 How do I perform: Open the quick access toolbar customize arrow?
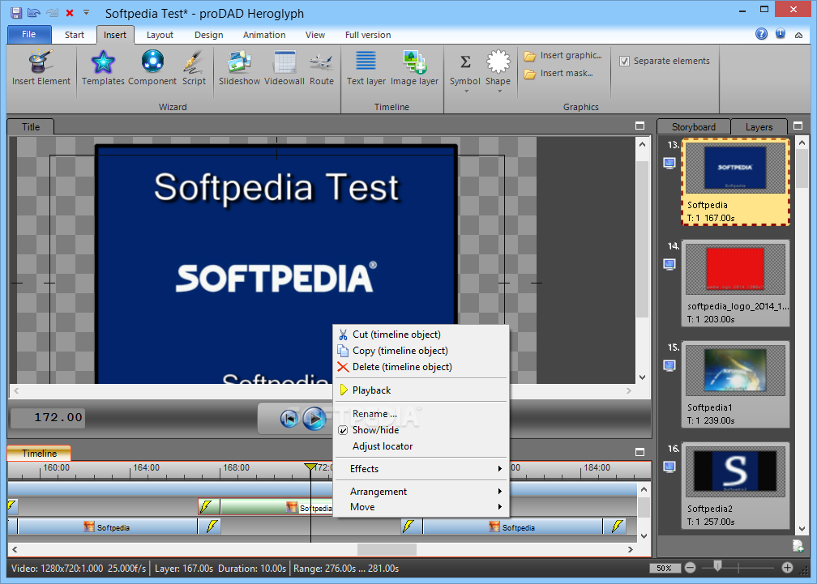pos(87,12)
